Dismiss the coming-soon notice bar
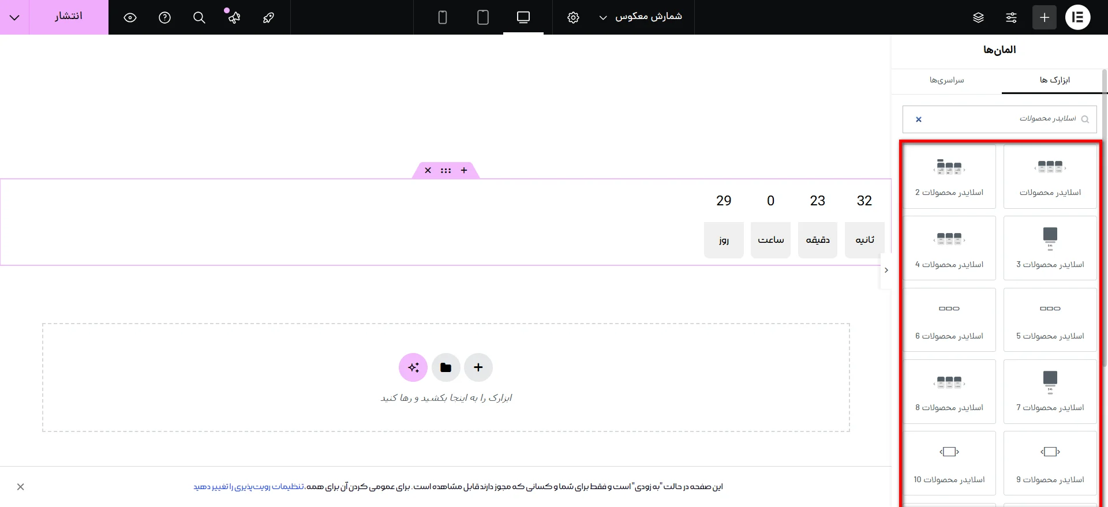Image resolution: width=1108 pixels, height=507 pixels. tap(21, 487)
